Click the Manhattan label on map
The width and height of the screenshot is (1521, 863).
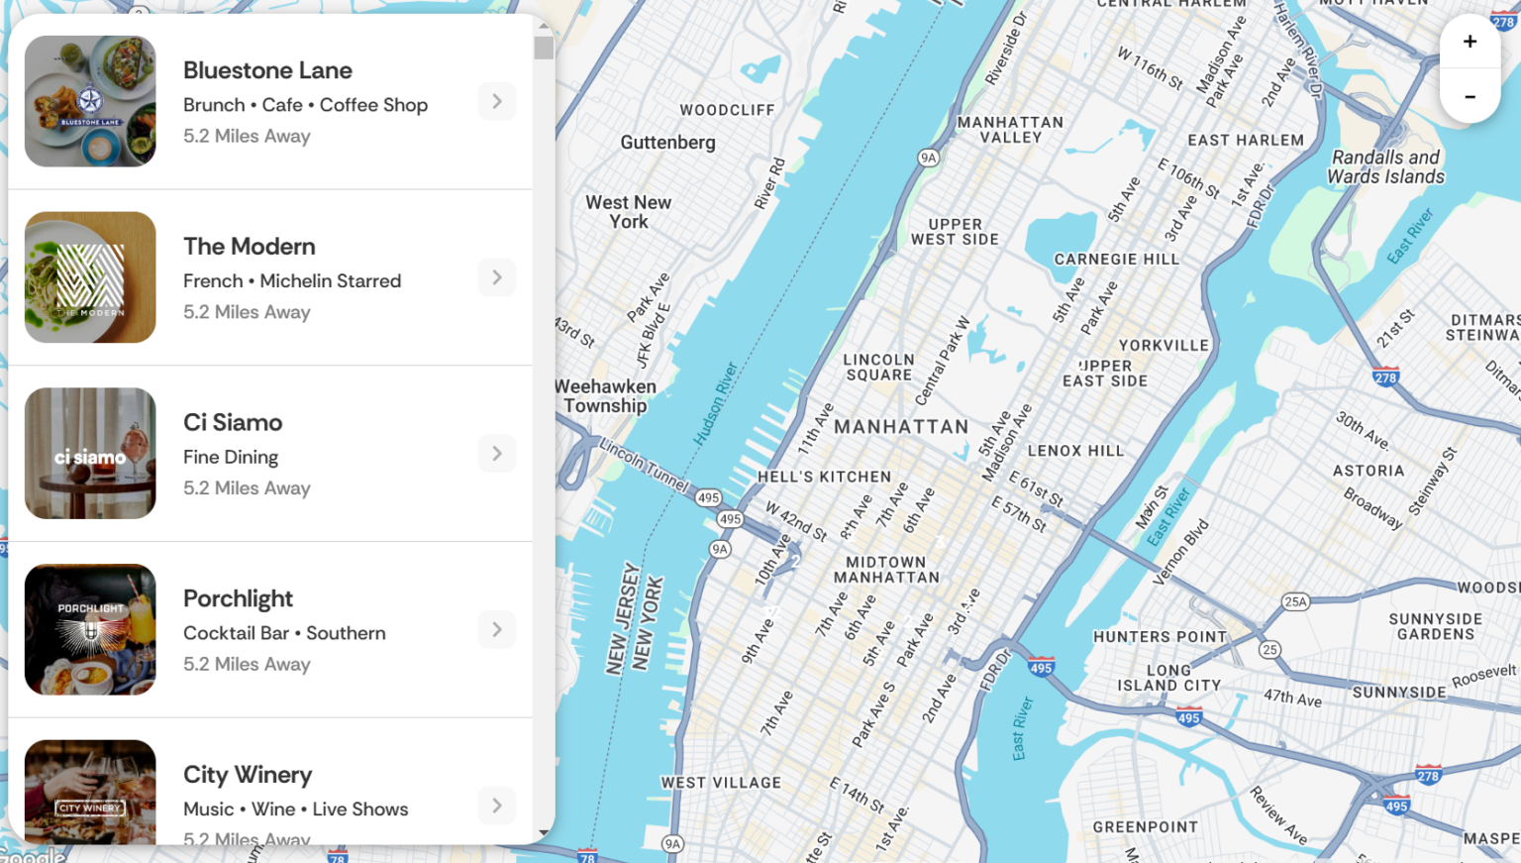click(x=901, y=427)
